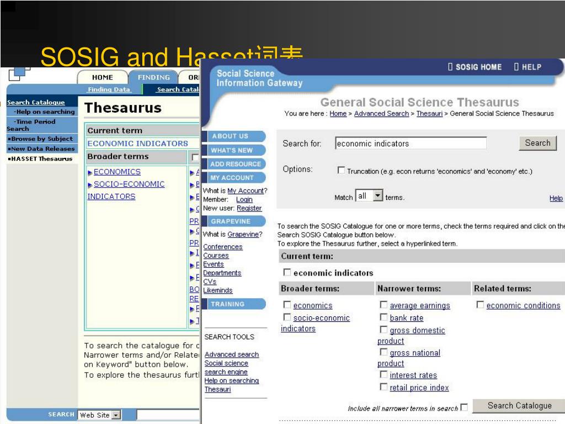
Task: Open Advanced search under Search Tools
Action: tap(232, 354)
